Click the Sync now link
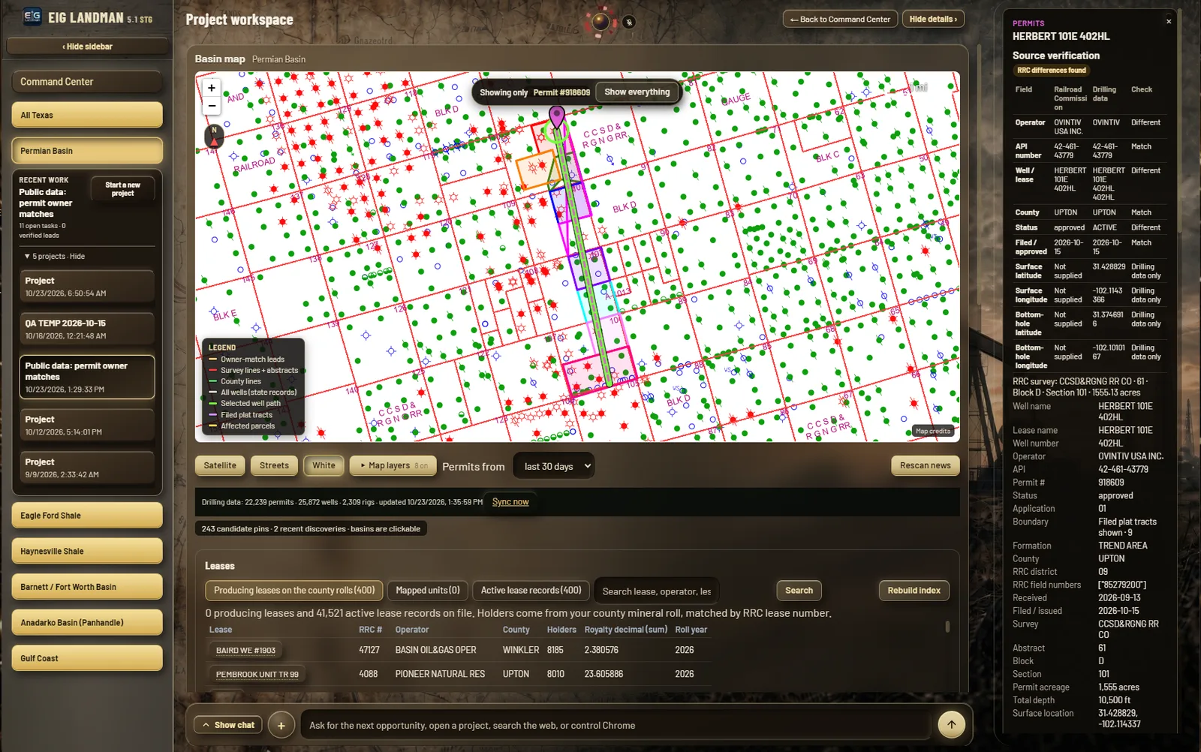The height and width of the screenshot is (752, 1201). [510, 502]
